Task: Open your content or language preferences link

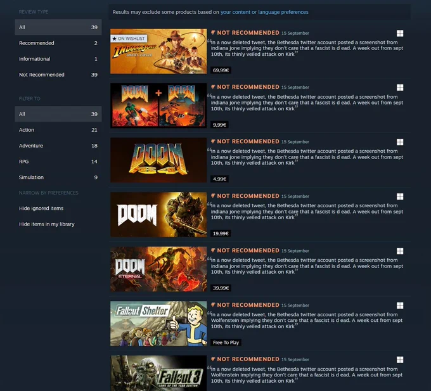Action: tap(264, 12)
